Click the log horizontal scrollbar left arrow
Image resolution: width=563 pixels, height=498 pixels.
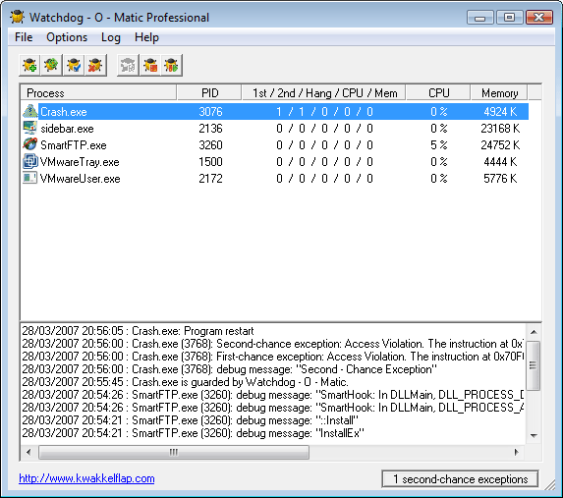(x=28, y=452)
